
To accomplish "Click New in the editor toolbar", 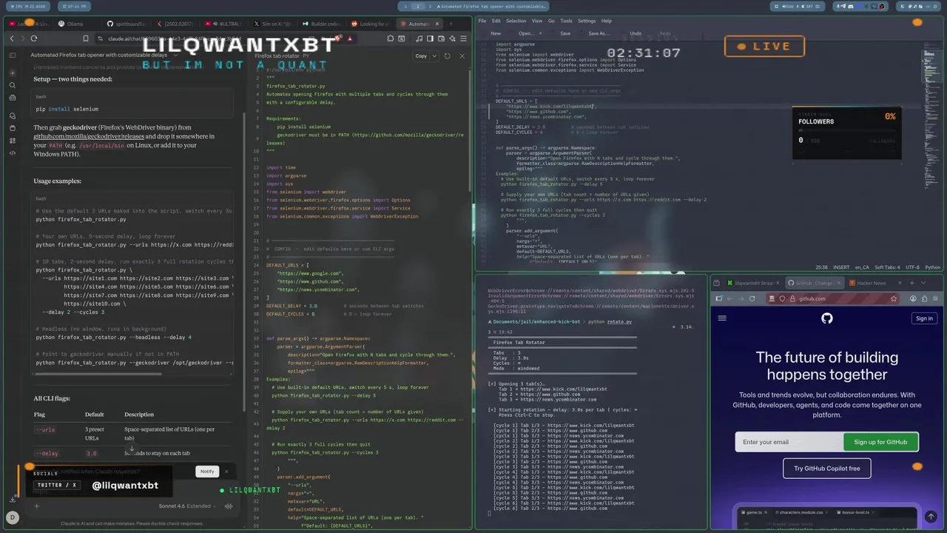I will (496, 33).
